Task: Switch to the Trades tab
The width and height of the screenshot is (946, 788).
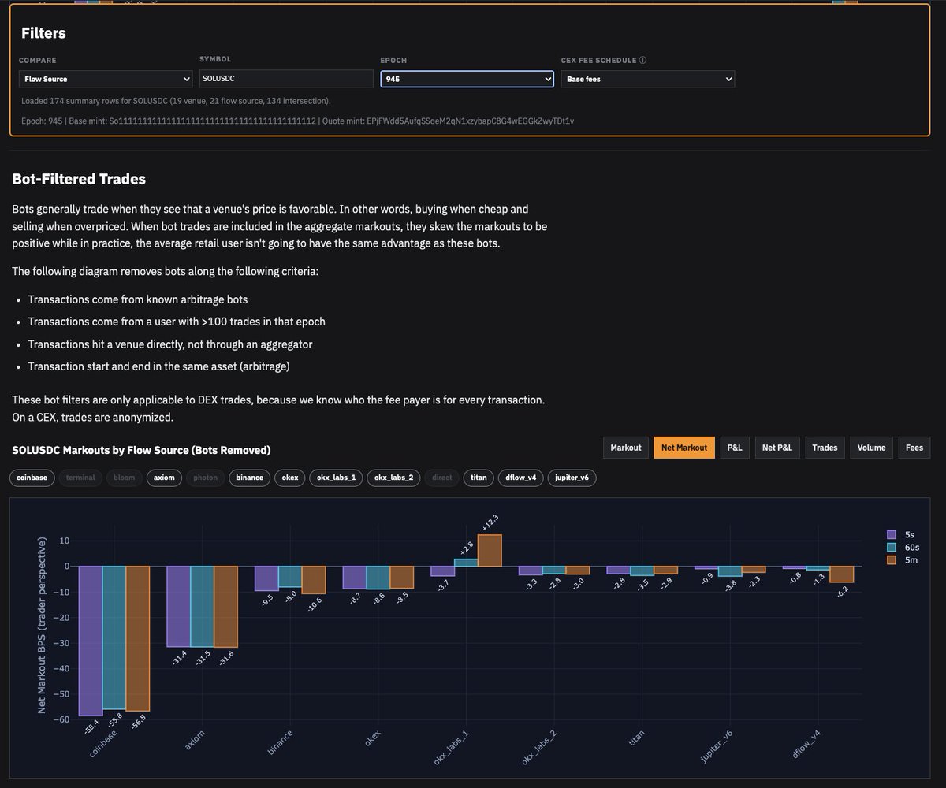Action: pos(825,448)
